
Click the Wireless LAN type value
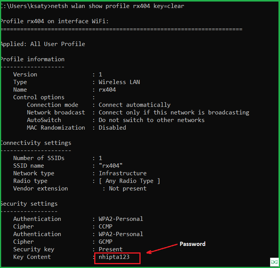[x=119, y=82]
